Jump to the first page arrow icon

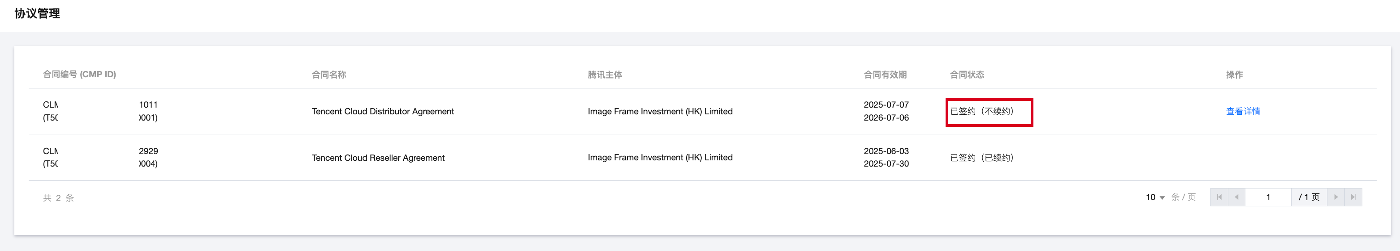pos(1219,197)
